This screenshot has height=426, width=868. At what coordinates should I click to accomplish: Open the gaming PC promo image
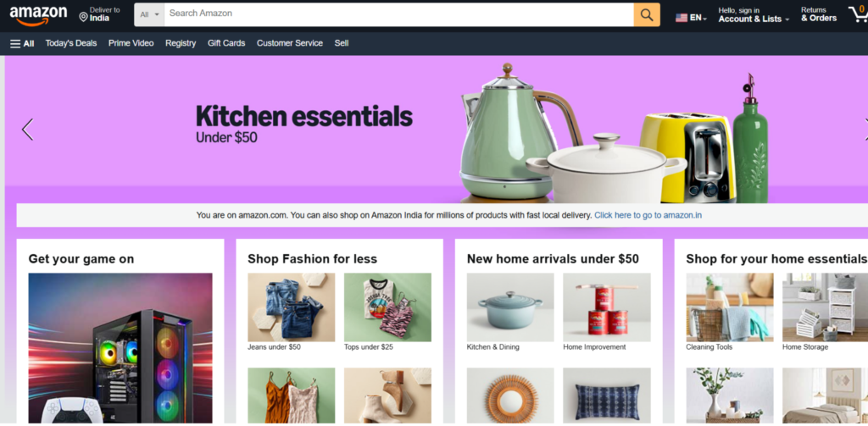click(x=120, y=348)
